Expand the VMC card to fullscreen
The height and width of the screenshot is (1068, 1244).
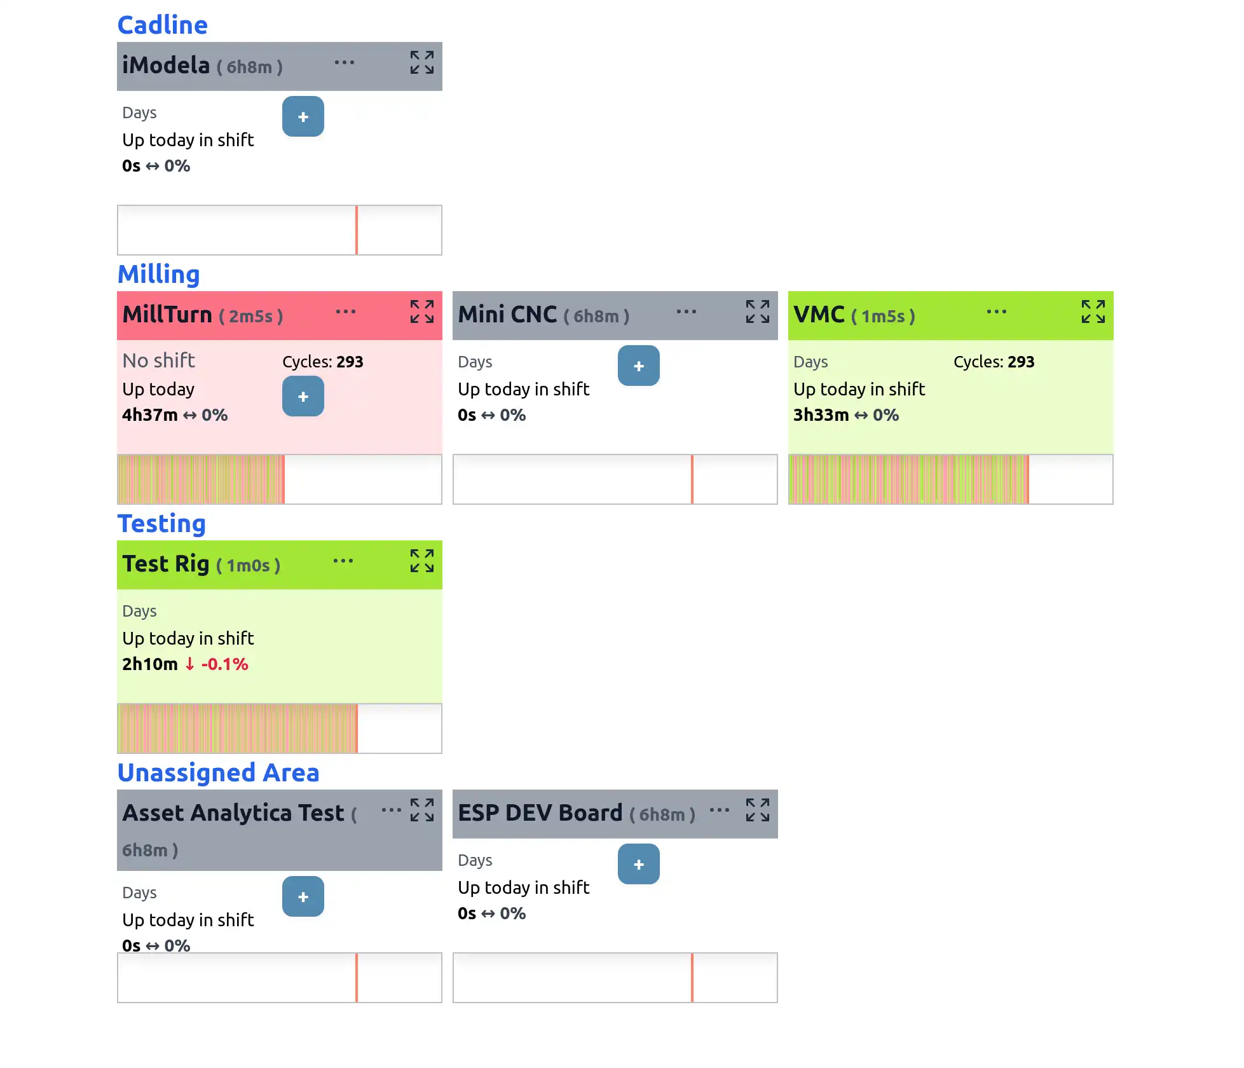point(1093,312)
